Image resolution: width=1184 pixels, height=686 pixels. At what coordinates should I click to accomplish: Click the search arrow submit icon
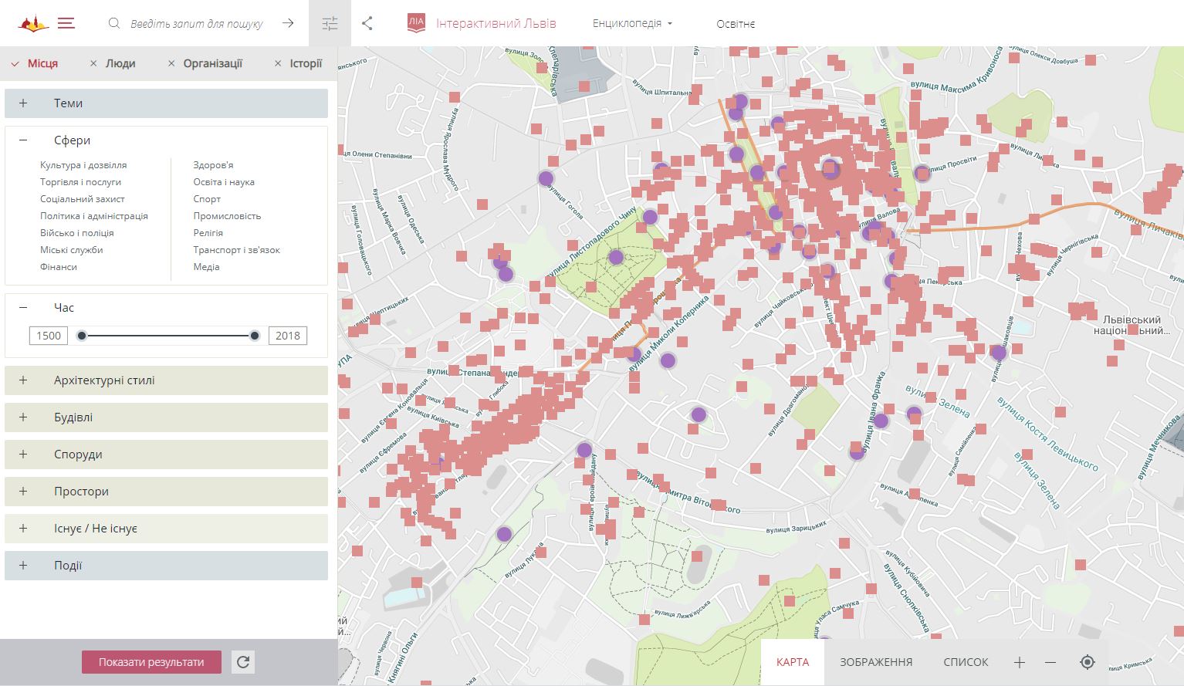tap(288, 23)
